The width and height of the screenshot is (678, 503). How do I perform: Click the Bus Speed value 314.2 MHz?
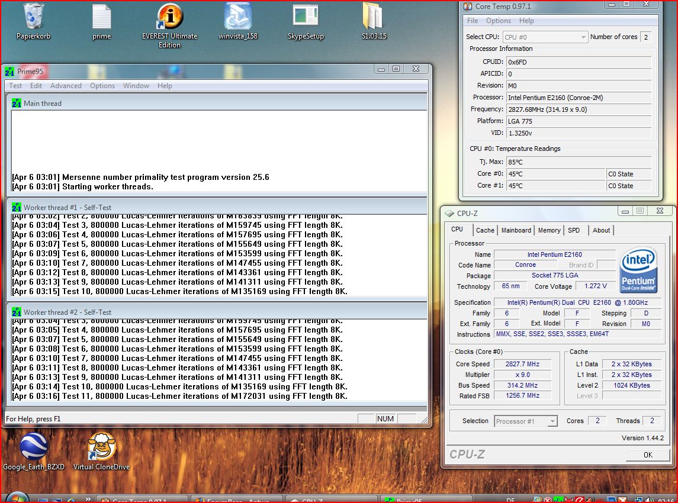(x=522, y=385)
